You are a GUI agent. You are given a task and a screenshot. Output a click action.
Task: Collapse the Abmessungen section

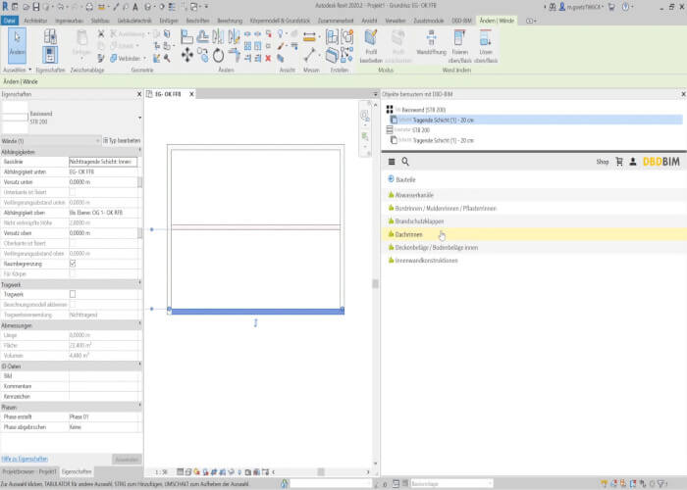[139, 325]
